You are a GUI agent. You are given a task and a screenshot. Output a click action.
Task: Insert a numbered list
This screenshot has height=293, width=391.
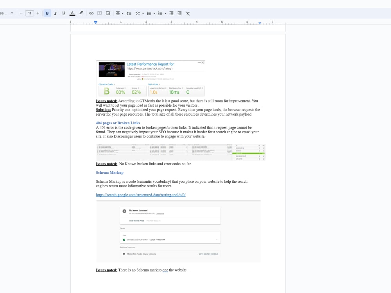pos(160,13)
